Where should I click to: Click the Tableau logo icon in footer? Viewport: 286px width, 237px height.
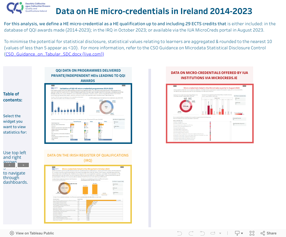[12, 233]
